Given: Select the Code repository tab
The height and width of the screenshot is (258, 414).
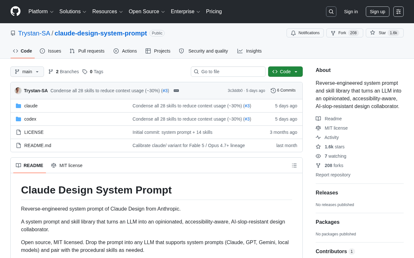Looking at the screenshot, I should (23, 51).
